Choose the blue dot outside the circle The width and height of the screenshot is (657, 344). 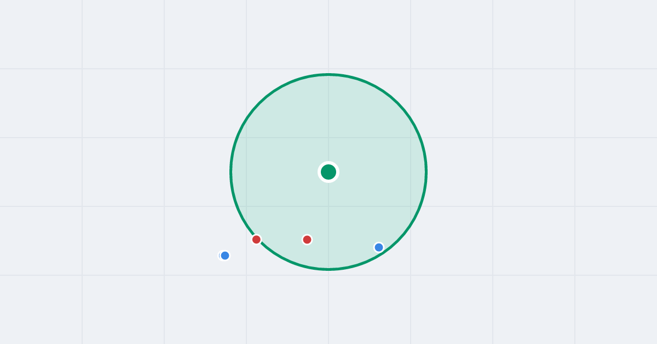click(224, 256)
